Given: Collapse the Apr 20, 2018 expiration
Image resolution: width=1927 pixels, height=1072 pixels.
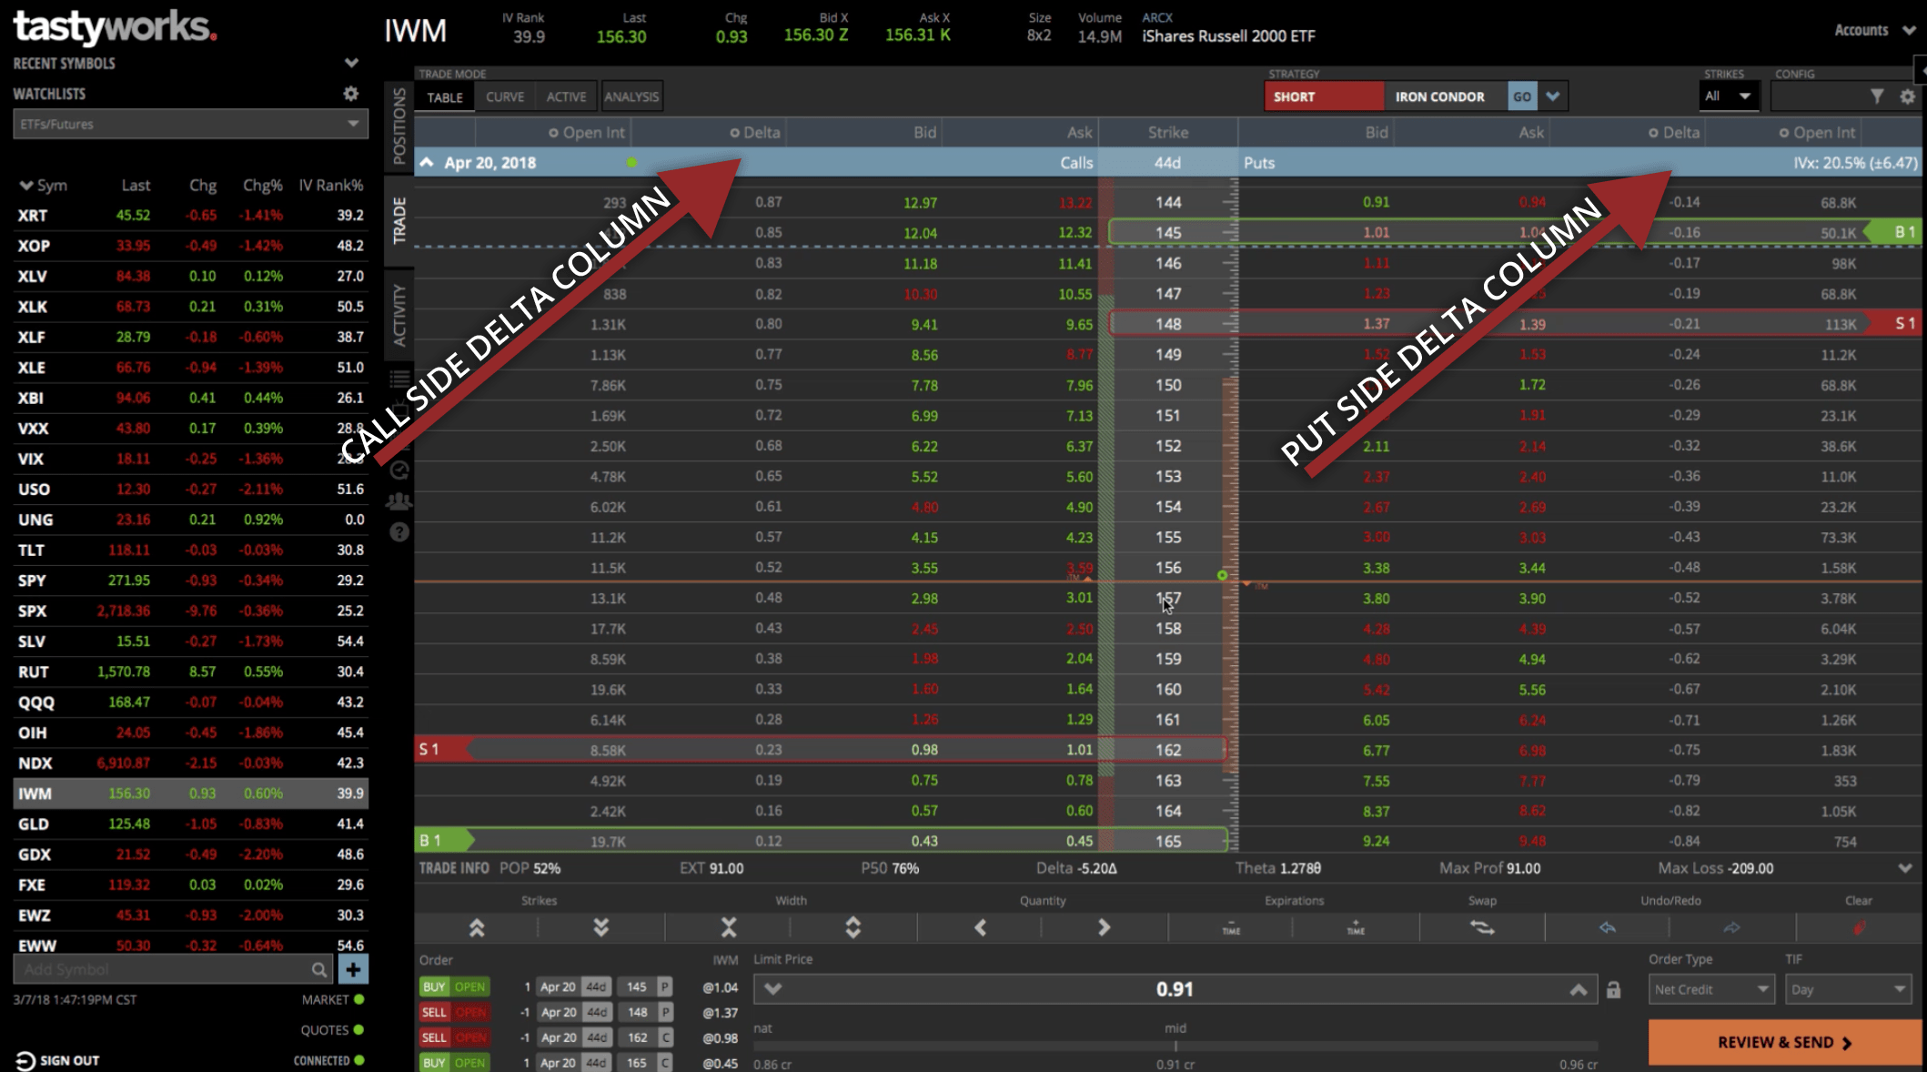Looking at the screenshot, I should pyautogui.click(x=426, y=162).
